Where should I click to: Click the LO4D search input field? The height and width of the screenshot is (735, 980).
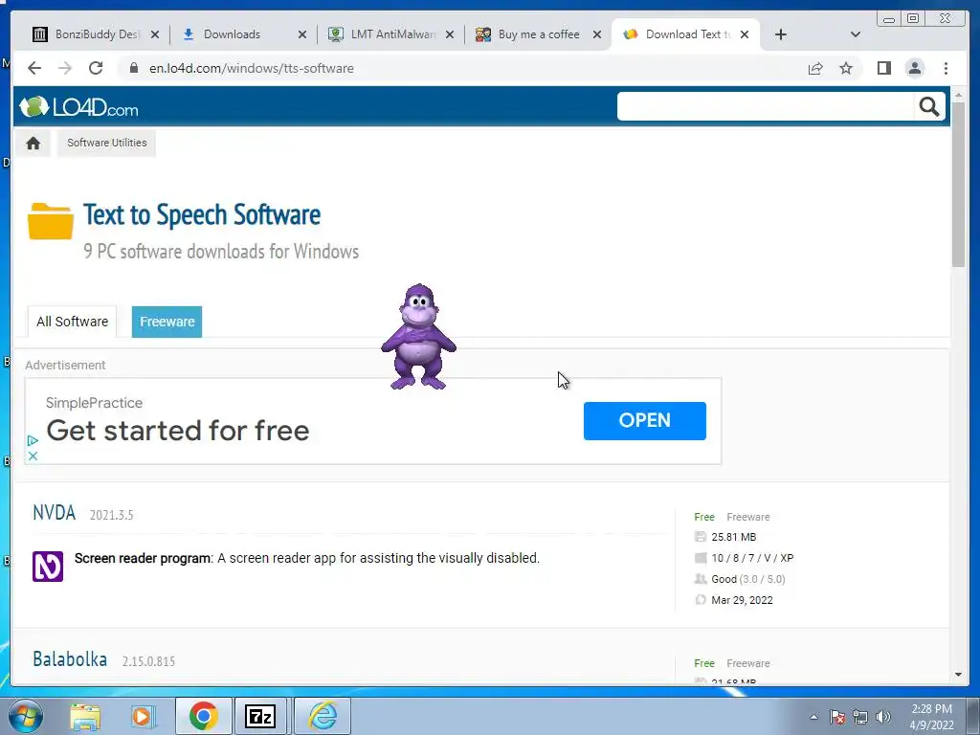[x=766, y=107]
